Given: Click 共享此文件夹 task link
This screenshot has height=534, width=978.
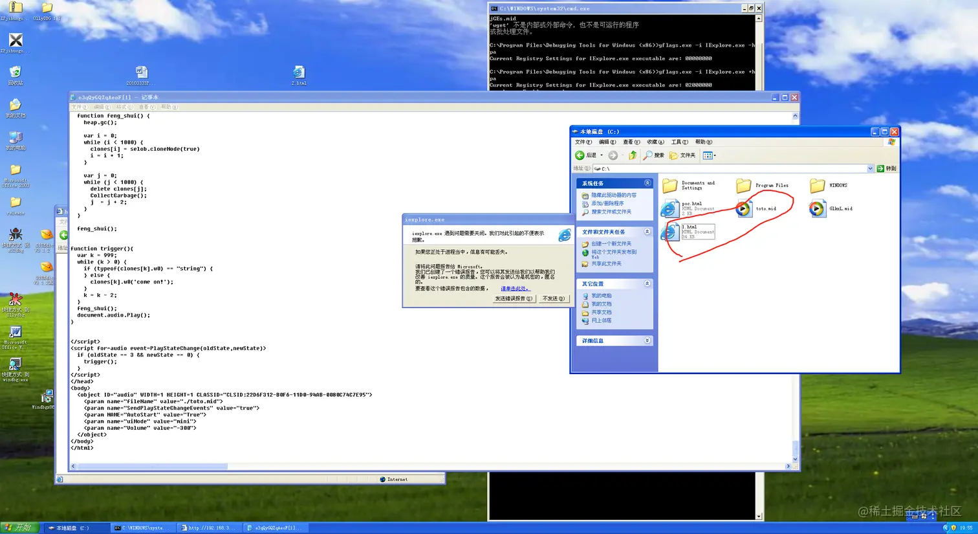Looking at the screenshot, I should (x=606, y=263).
